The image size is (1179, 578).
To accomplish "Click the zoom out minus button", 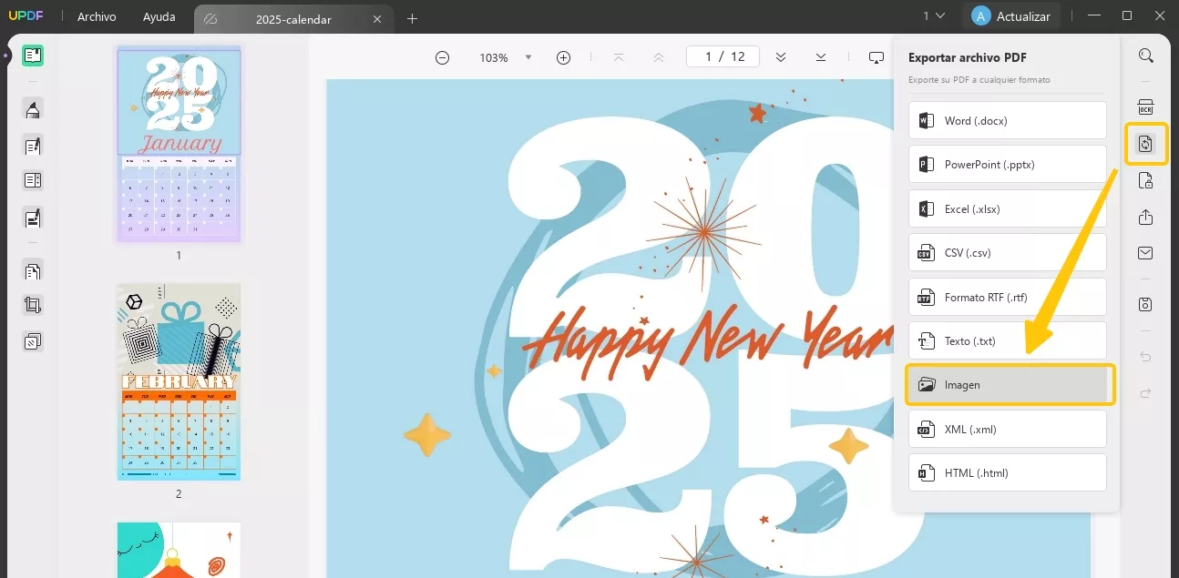I will [442, 57].
